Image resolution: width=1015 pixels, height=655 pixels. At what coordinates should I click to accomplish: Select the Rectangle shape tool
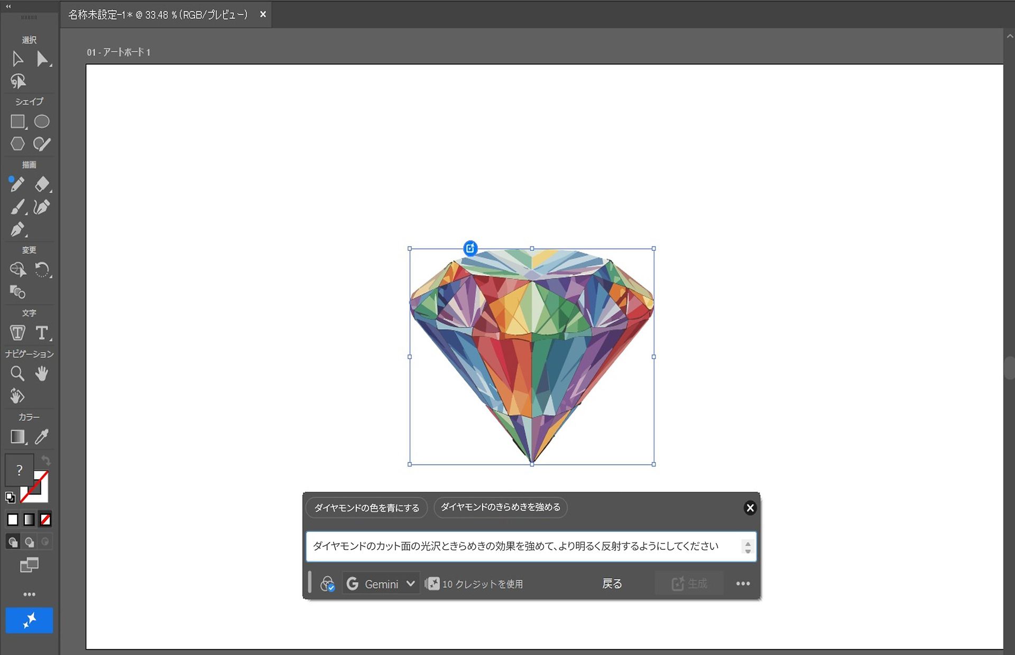pos(18,121)
